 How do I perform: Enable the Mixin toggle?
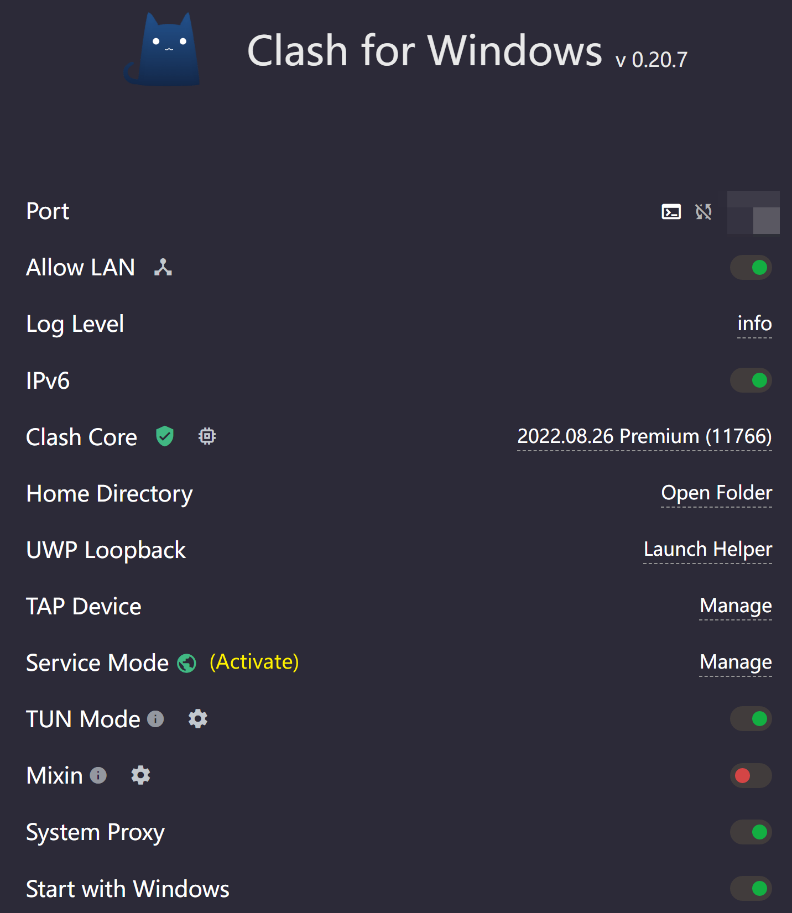click(x=751, y=775)
